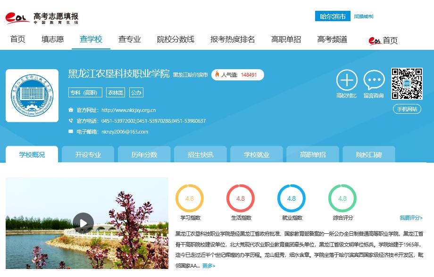Viewport: 434px width, 277px height.
Task: Click the home icon beside 官方网址
Action: [x=71, y=110]
